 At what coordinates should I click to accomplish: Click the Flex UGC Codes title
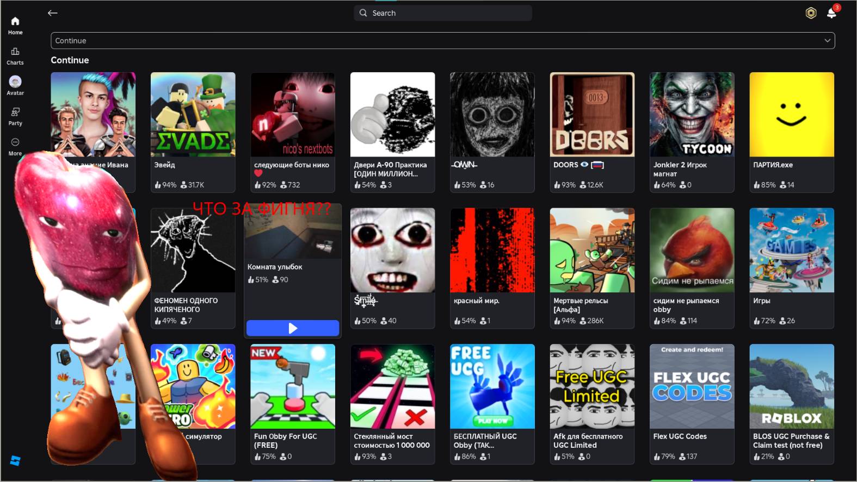tap(680, 436)
